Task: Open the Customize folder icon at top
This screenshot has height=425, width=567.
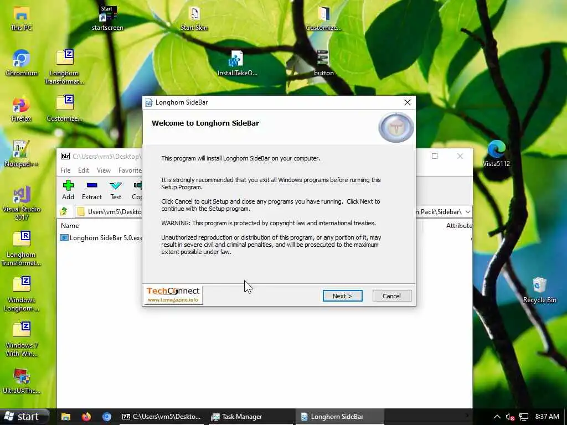Action: (323, 18)
